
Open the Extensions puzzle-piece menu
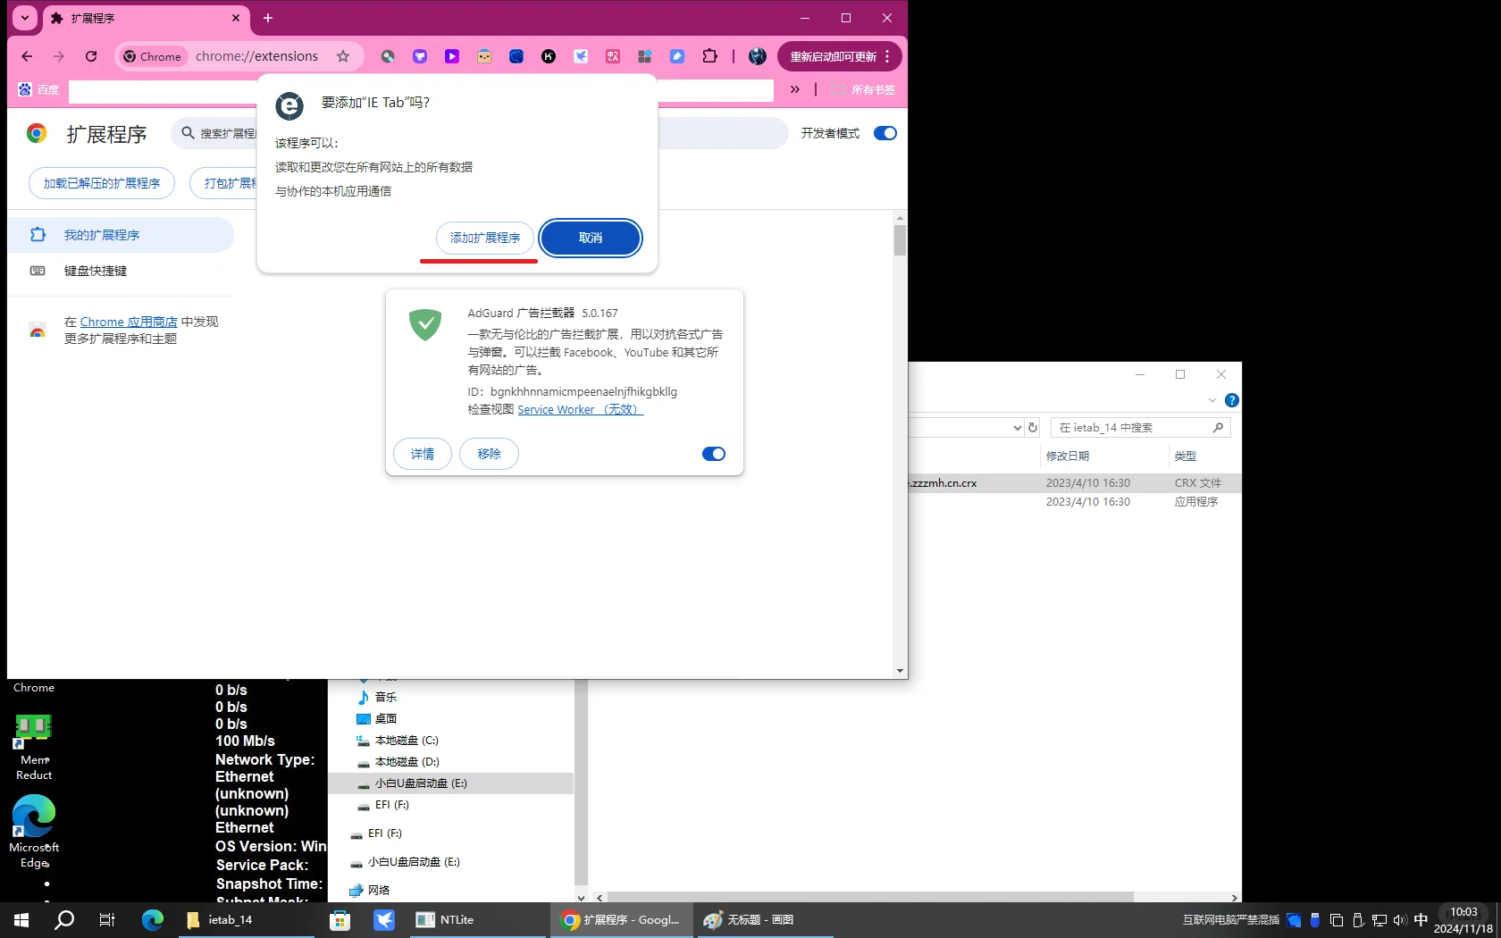click(x=709, y=56)
